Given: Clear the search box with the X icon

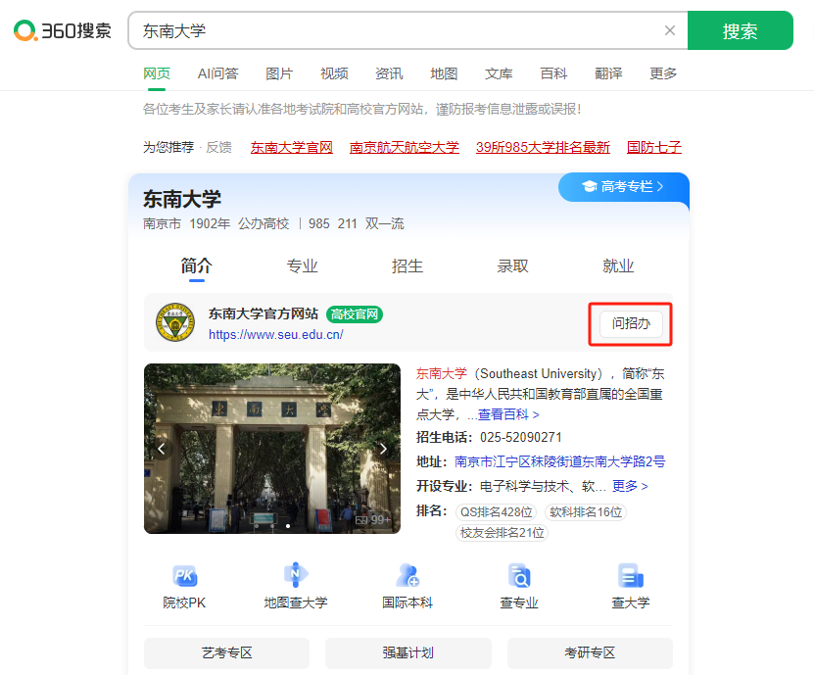Looking at the screenshot, I should 670,30.
